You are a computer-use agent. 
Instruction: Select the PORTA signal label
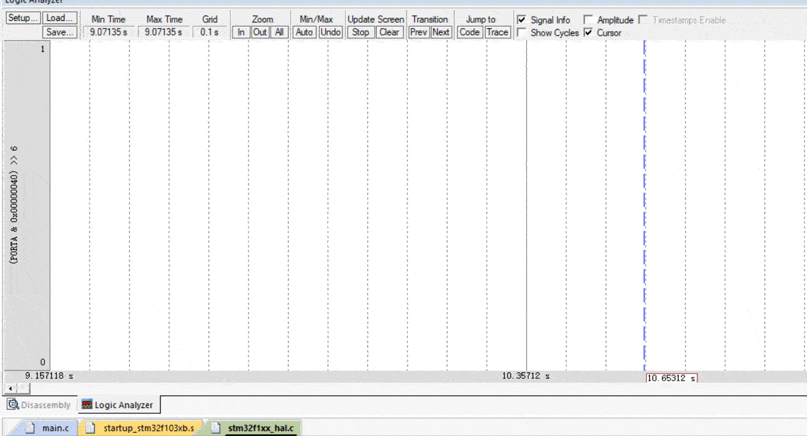pyautogui.click(x=14, y=205)
